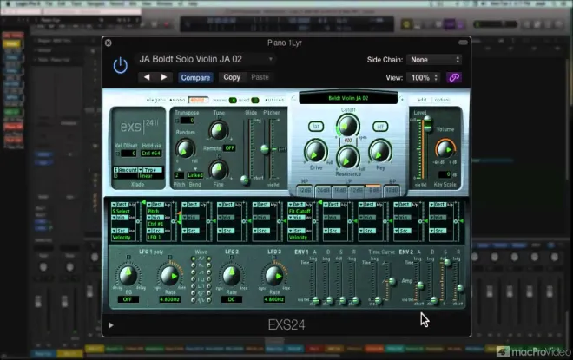The width and height of the screenshot is (573, 360).
Task: Click the filter Key knob
Action: tap(380, 151)
